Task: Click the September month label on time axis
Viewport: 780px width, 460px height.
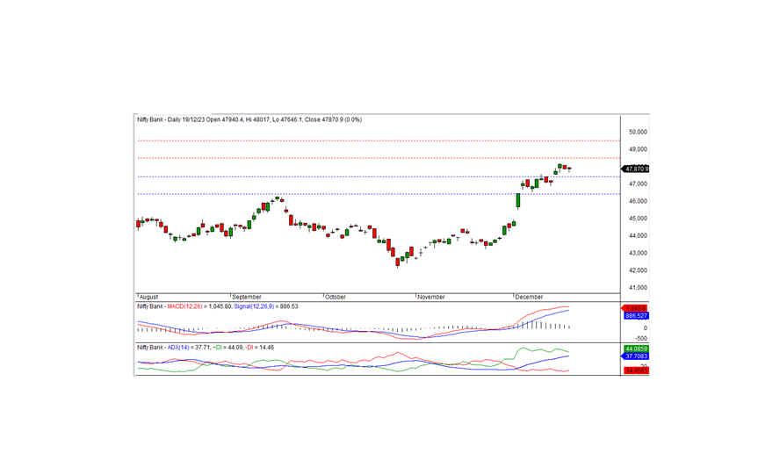Action: (247, 297)
